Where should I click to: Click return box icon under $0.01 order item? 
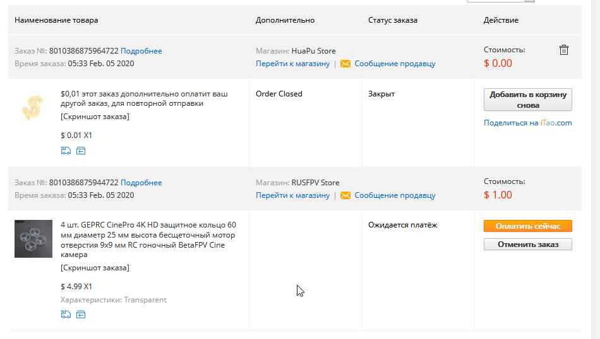pos(81,151)
